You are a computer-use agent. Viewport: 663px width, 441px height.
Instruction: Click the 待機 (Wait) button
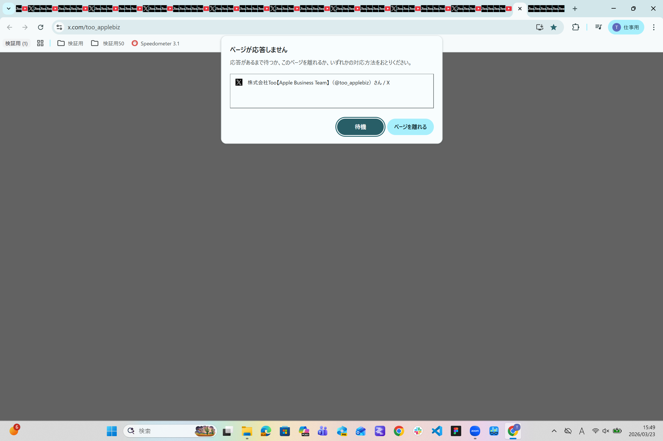pyautogui.click(x=360, y=127)
